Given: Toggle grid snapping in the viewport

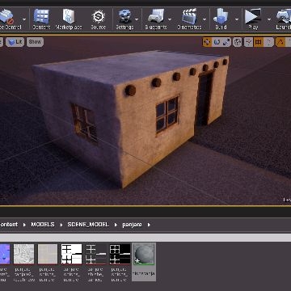Looking at the screenshot, I should pos(259,42).
